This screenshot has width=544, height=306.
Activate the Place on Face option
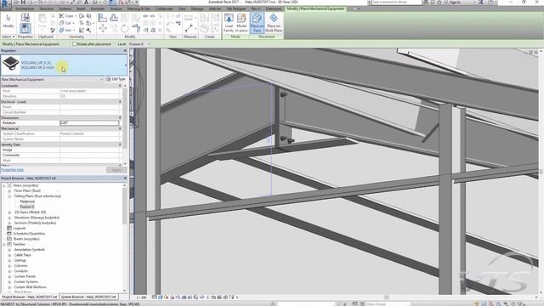click(257, 23)
